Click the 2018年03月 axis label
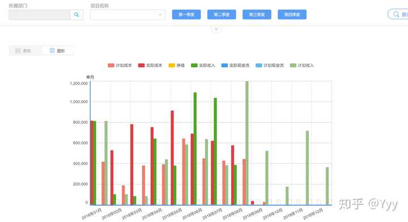 pos(132,214)
